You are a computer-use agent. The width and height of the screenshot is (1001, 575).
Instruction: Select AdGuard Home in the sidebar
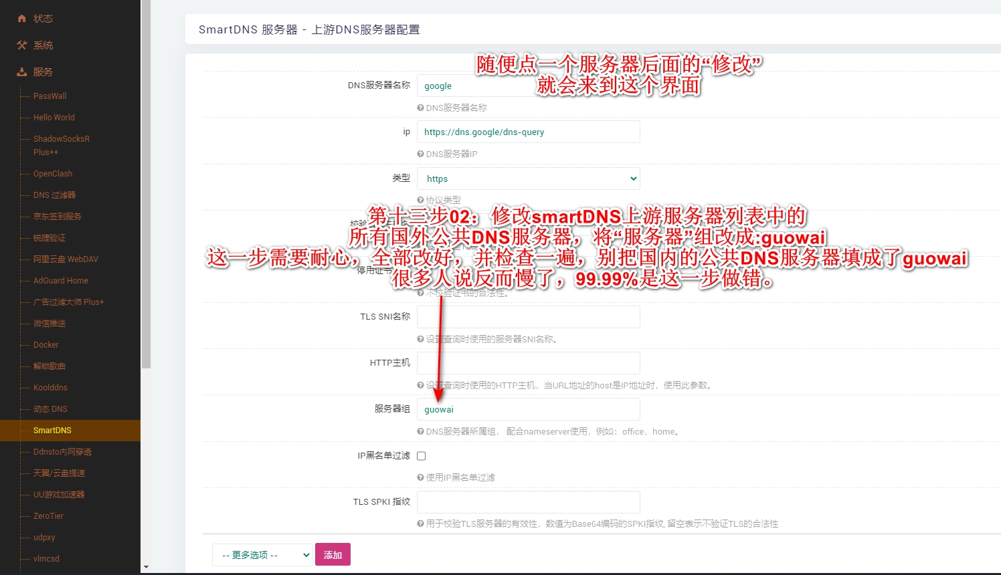61,281
